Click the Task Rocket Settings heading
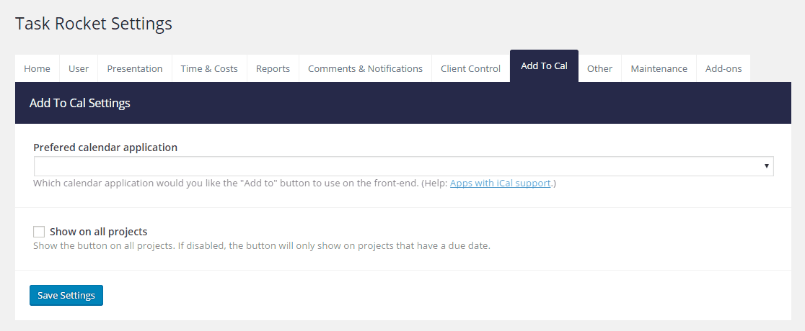Viewport: 805px width, 331px height. [94, 24]
